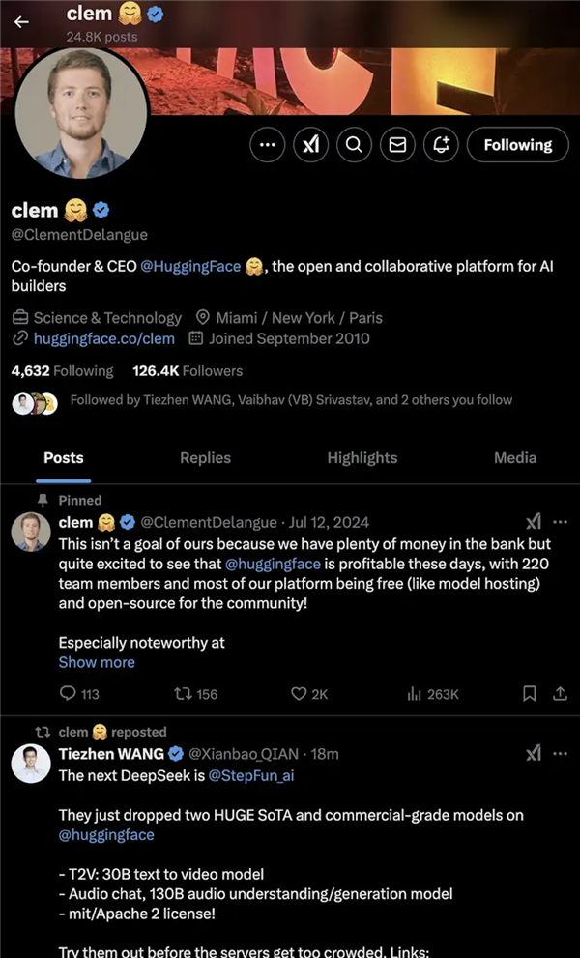Switch to the Highlights tab
The image size is (580, 958).
click(x=362, y=458)
